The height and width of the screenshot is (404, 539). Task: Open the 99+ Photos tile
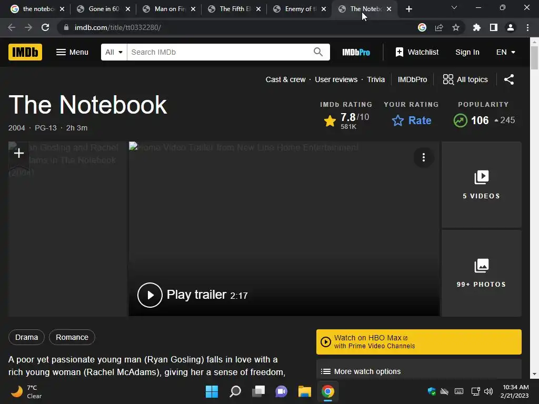tap(481, 273)
